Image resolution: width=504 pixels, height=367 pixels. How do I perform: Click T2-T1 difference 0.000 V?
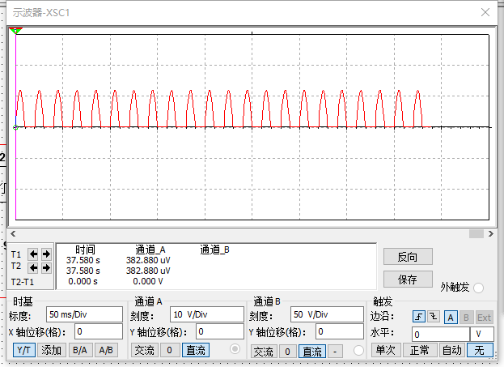pyautogui.click(x=148, y=281)
